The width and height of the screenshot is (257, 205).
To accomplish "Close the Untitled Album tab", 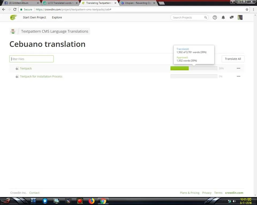I will click(38, 3).
